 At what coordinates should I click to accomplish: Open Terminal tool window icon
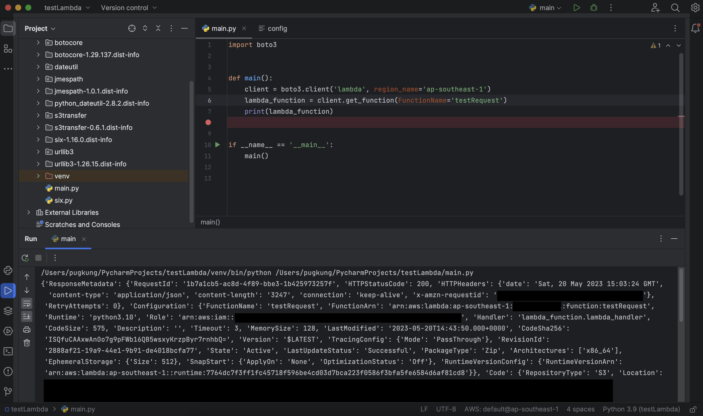[x=8, y=351]
